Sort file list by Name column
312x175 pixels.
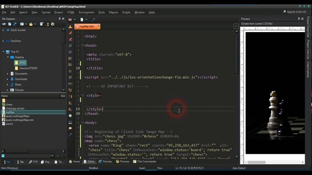pos(30,96)
